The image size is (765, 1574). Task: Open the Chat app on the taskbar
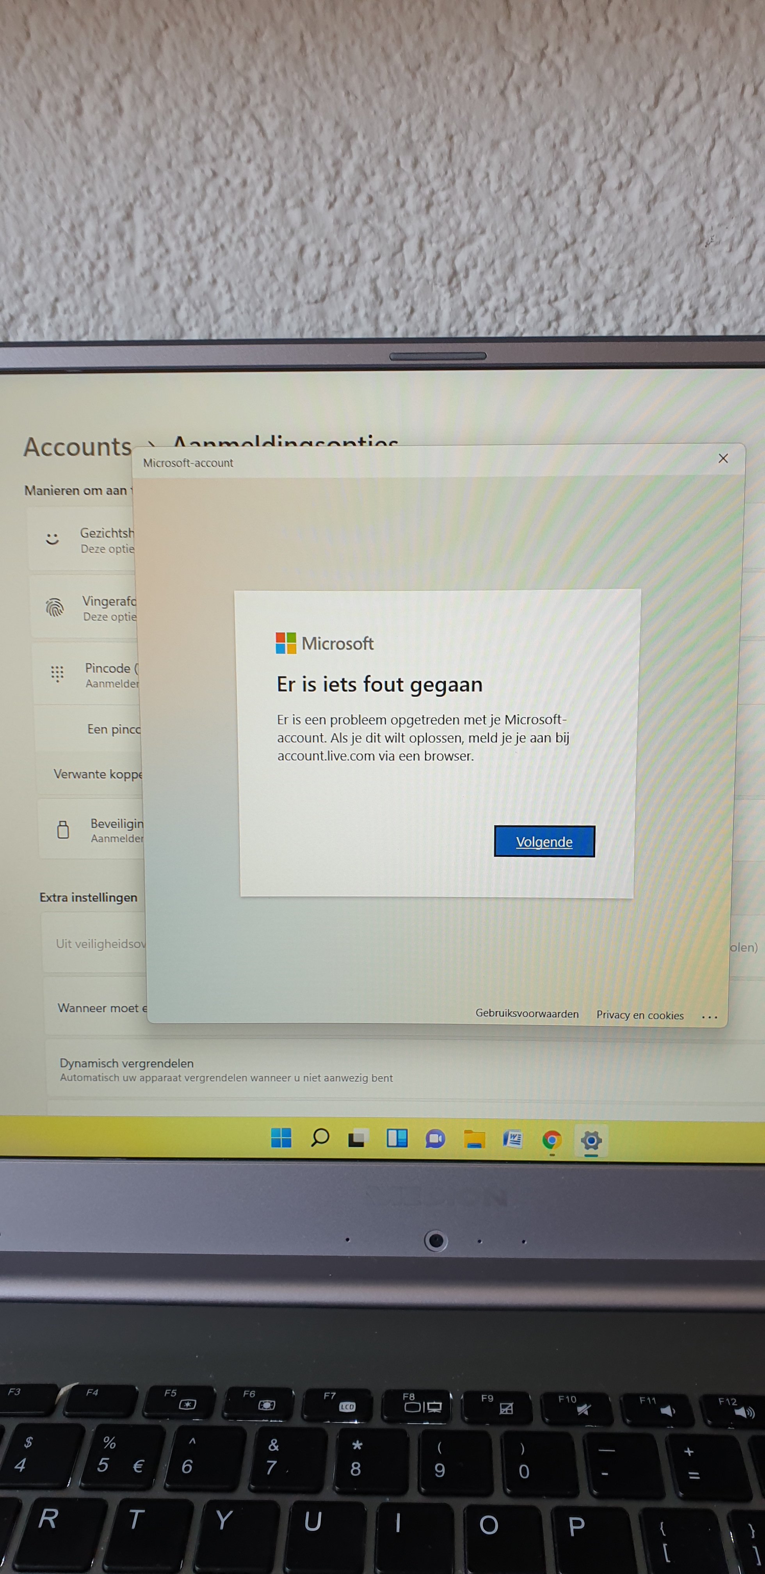pyautogui.click(x=435, y=1139)
